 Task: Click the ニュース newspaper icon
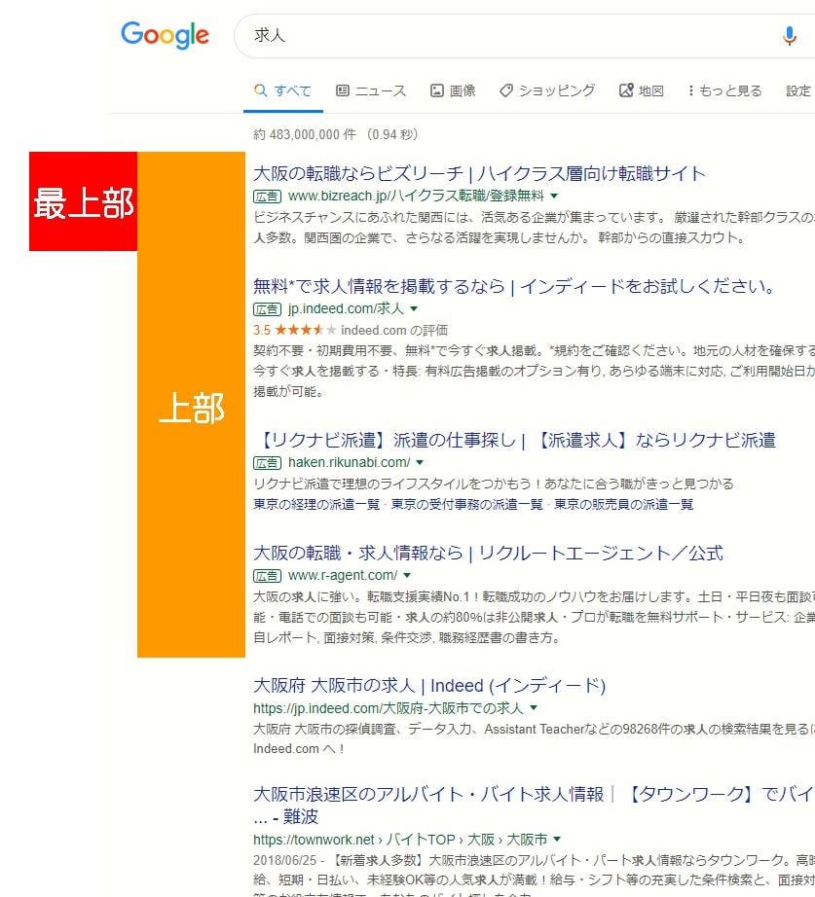[343, 90]
